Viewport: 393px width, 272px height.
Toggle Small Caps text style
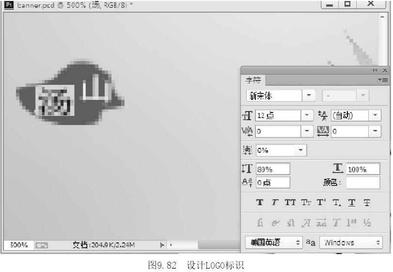[306, 202]
